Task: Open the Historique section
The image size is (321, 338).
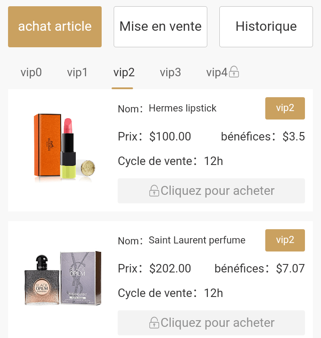Action: click(266, 27)
